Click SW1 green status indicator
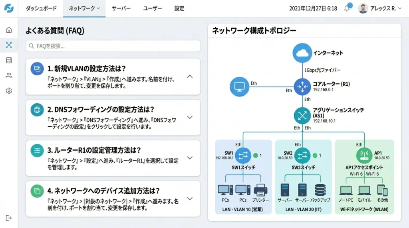The width and height of the screenshot is (409, 228). point(256,155)
